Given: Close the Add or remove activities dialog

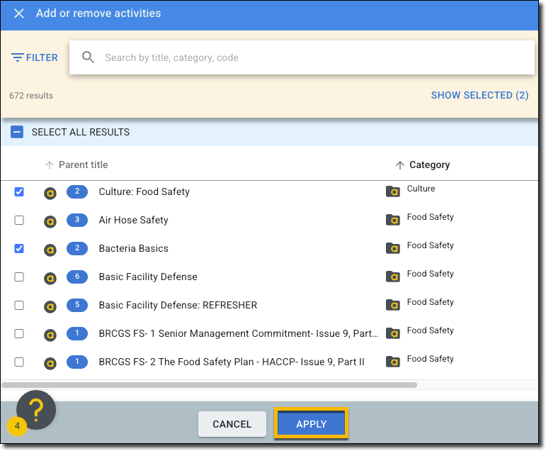Looking at the screenshot, I should click(x=19, y=13).
